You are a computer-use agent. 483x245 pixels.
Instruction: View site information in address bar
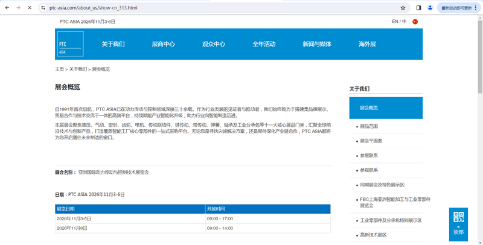(43, 8)
